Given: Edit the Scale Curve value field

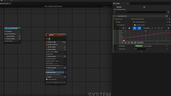Looking at the screenshot, I should [140, 49].
